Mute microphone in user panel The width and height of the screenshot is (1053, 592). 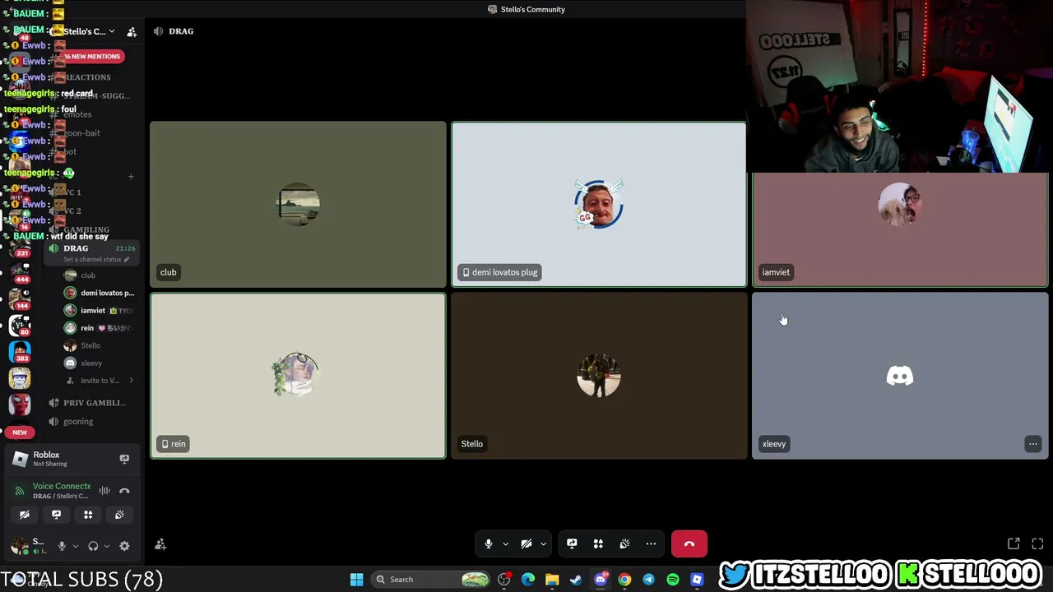point(62,546)
